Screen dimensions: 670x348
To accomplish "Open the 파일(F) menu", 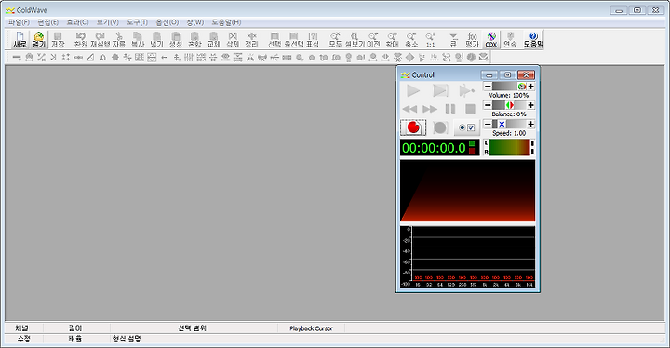I will pyautogui.click(x=19, y=22).
